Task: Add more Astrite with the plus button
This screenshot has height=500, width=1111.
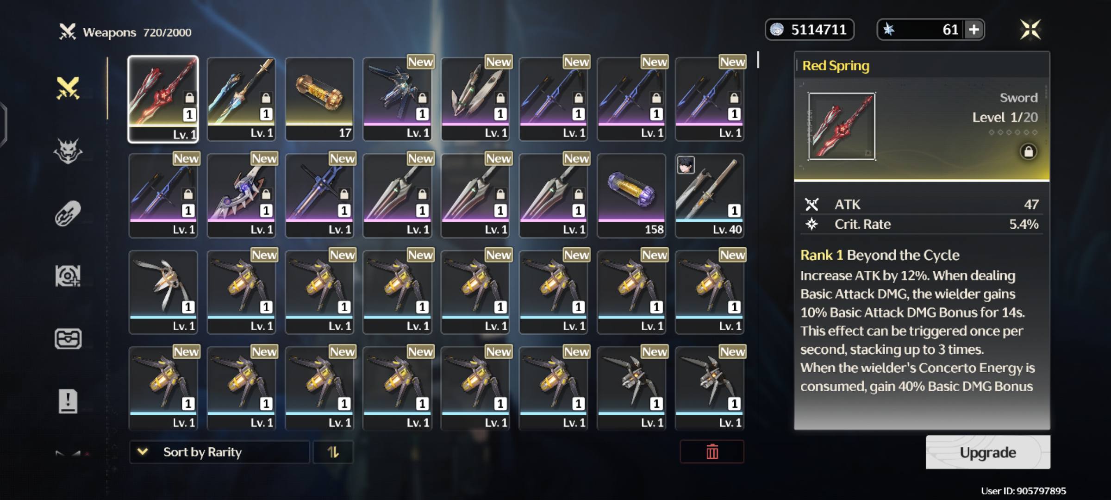Action: pyautogui.click(x=974, y=30)
